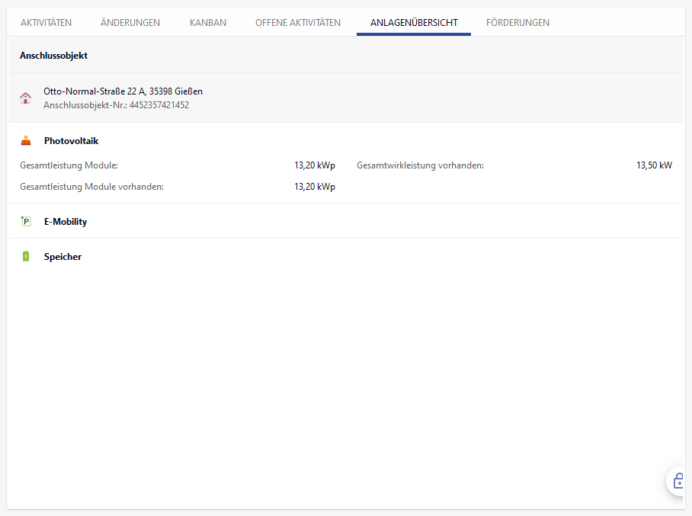Expand the E-Mobility section
This screenshot has width=692, height=516.
coord(66,222)
